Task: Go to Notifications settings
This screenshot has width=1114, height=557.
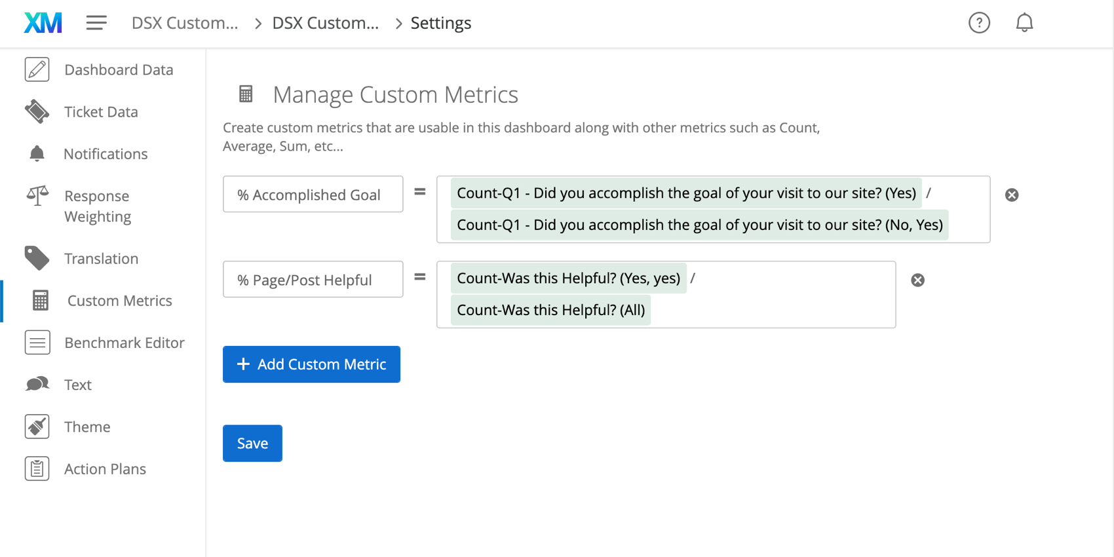Action: [106, 153]
